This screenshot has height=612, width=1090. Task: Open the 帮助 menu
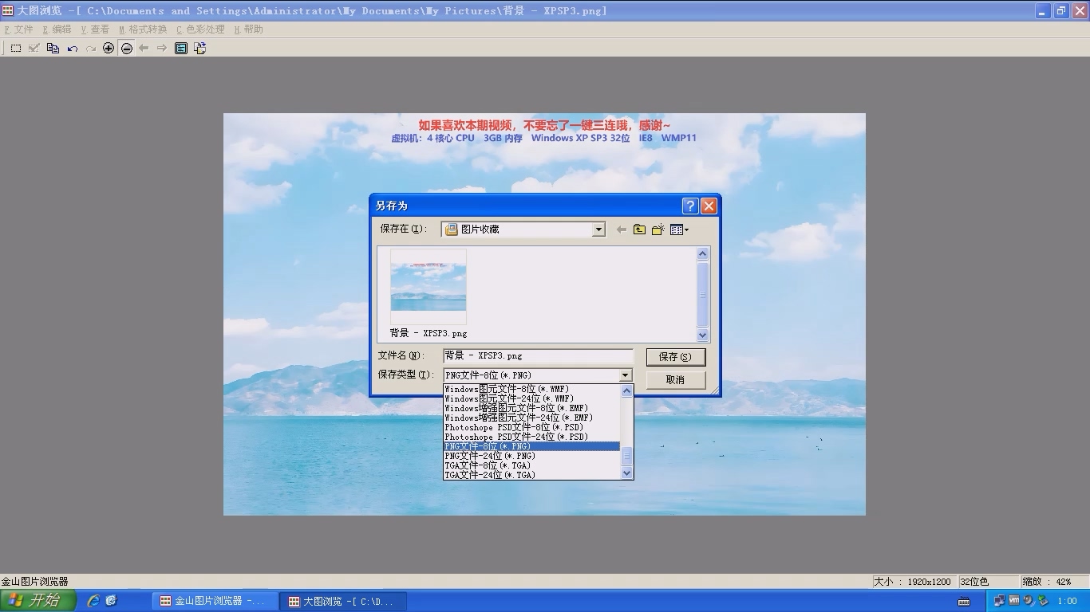coord(248,29)
